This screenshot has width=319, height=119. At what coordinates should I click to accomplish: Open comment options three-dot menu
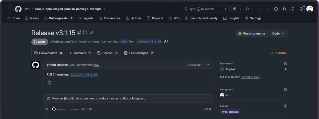[207, 65]
